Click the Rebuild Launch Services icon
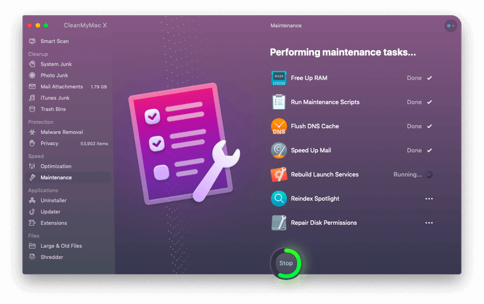 pyautogui.click(x=279, y=175)
